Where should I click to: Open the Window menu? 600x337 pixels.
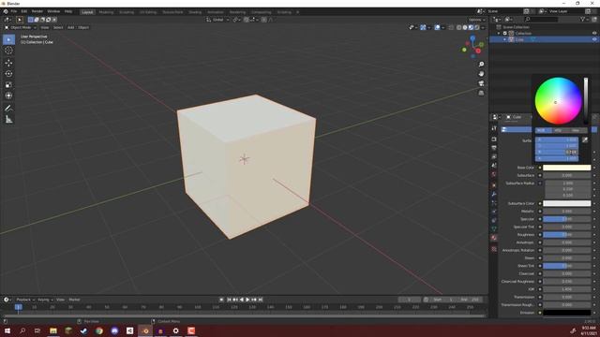pos(53,11)
